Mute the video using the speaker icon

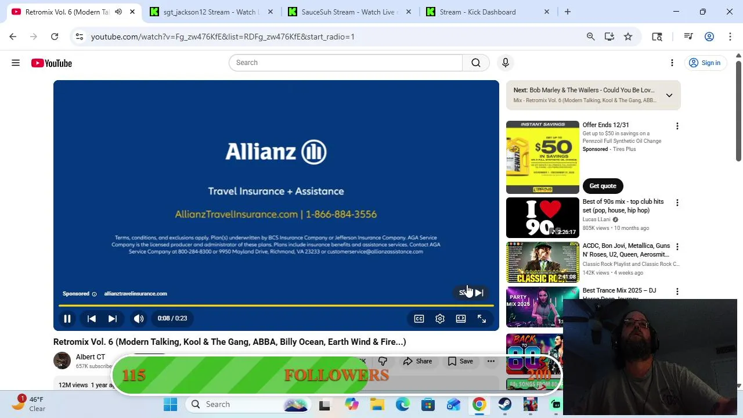139,318
